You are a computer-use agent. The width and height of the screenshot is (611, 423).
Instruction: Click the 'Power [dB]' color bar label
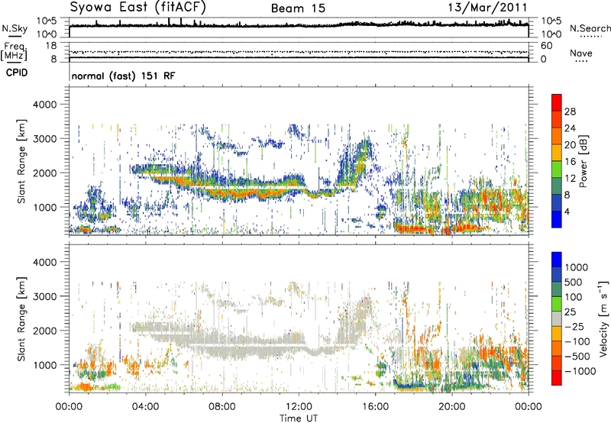point(583,161)
